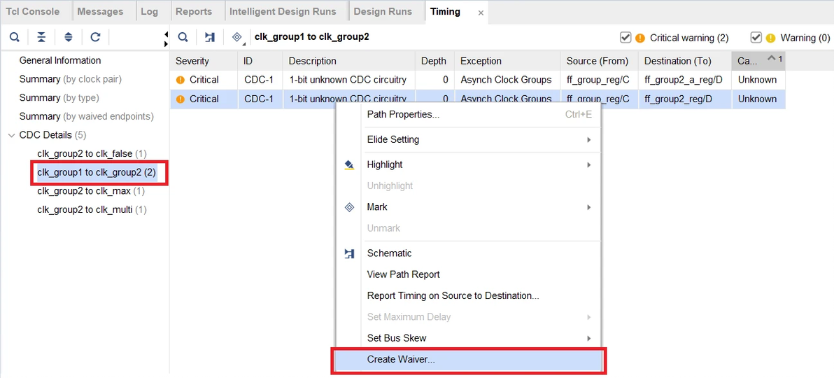Sort table by the Severity column header
This screenshot has height=378, width=834.
[x=192, y=61]
